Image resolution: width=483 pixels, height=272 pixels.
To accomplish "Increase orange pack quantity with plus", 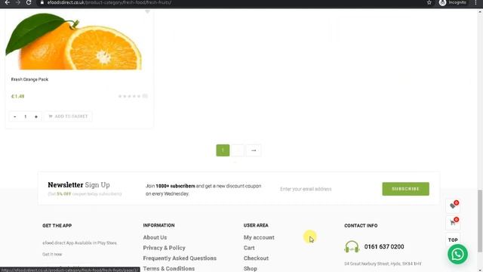I will (36, 116).
